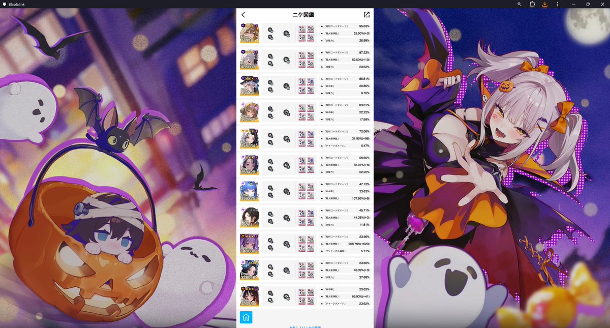Open the Nikke portrait in the 85.81% row
Screen dimensions: 610x328
pyautogui.click(x=250, y=86)
